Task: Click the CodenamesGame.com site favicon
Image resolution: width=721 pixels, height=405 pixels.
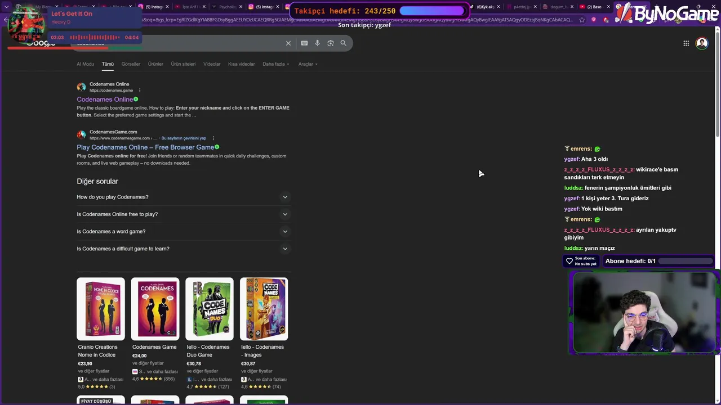Action: point(82,135)
